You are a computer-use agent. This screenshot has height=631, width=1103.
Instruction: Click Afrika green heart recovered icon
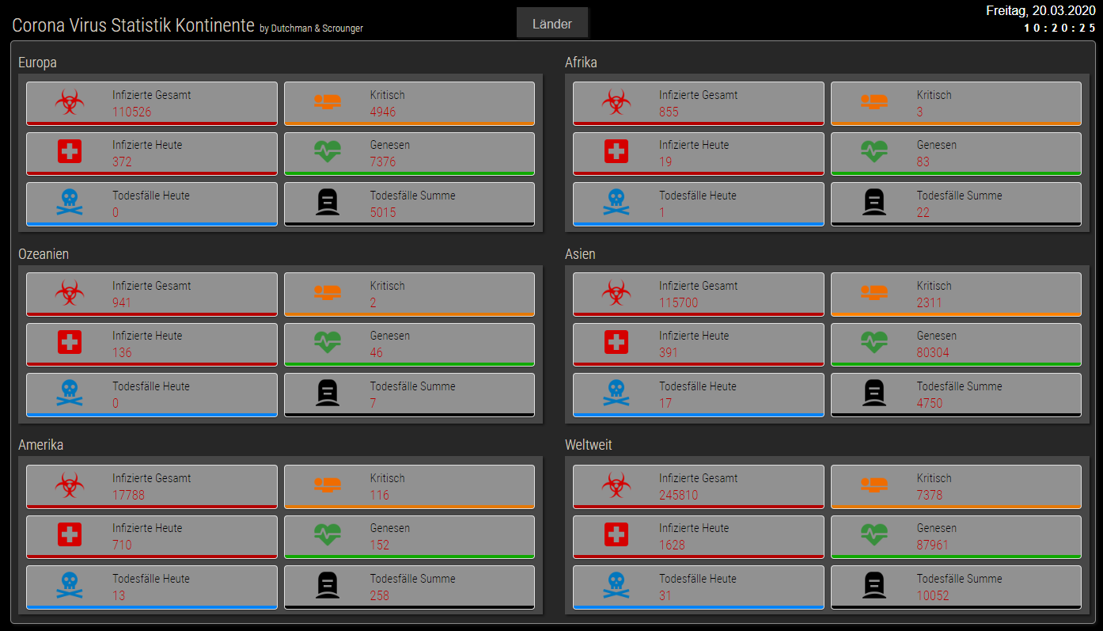pos(874,151)
